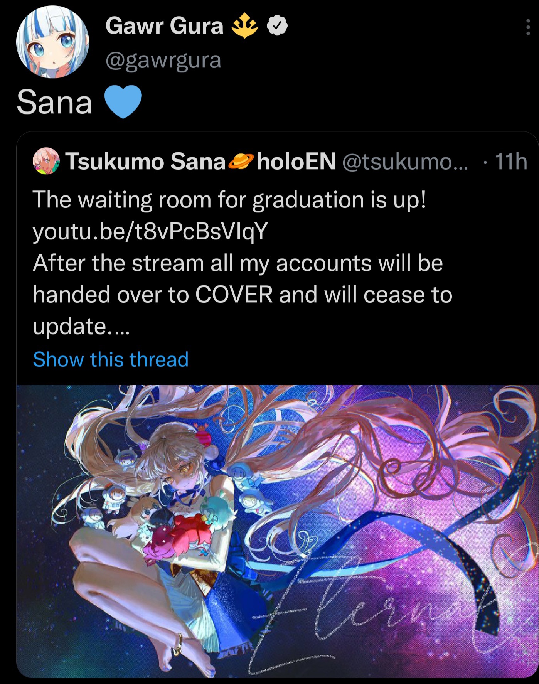Tap the truncated 'update....' text to expand
Image resolution: width=539 pixels, height=684 pixels.
pos(81,326)
